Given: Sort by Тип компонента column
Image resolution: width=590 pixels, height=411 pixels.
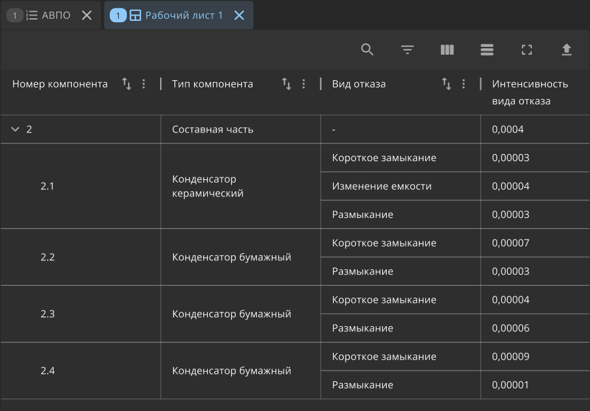Looking at the screenshot, I should pyautogui.click(x=286, y=84).
